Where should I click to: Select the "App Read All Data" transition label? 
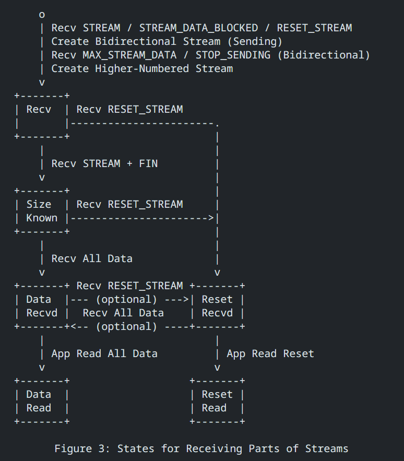tap(104, 353)
